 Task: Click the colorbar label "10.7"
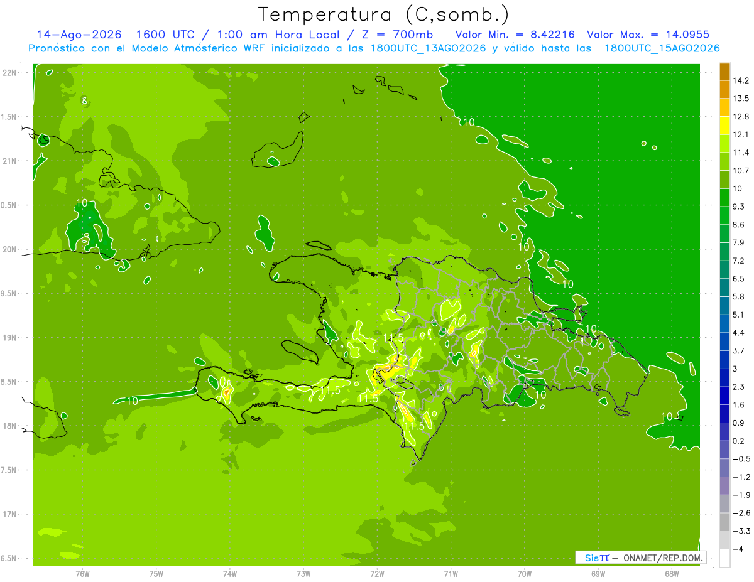coord(741,171)
